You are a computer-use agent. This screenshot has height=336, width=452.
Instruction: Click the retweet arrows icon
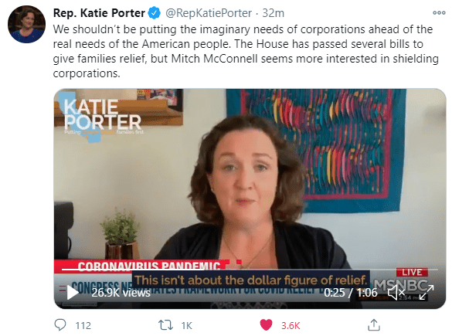point(166,325)
